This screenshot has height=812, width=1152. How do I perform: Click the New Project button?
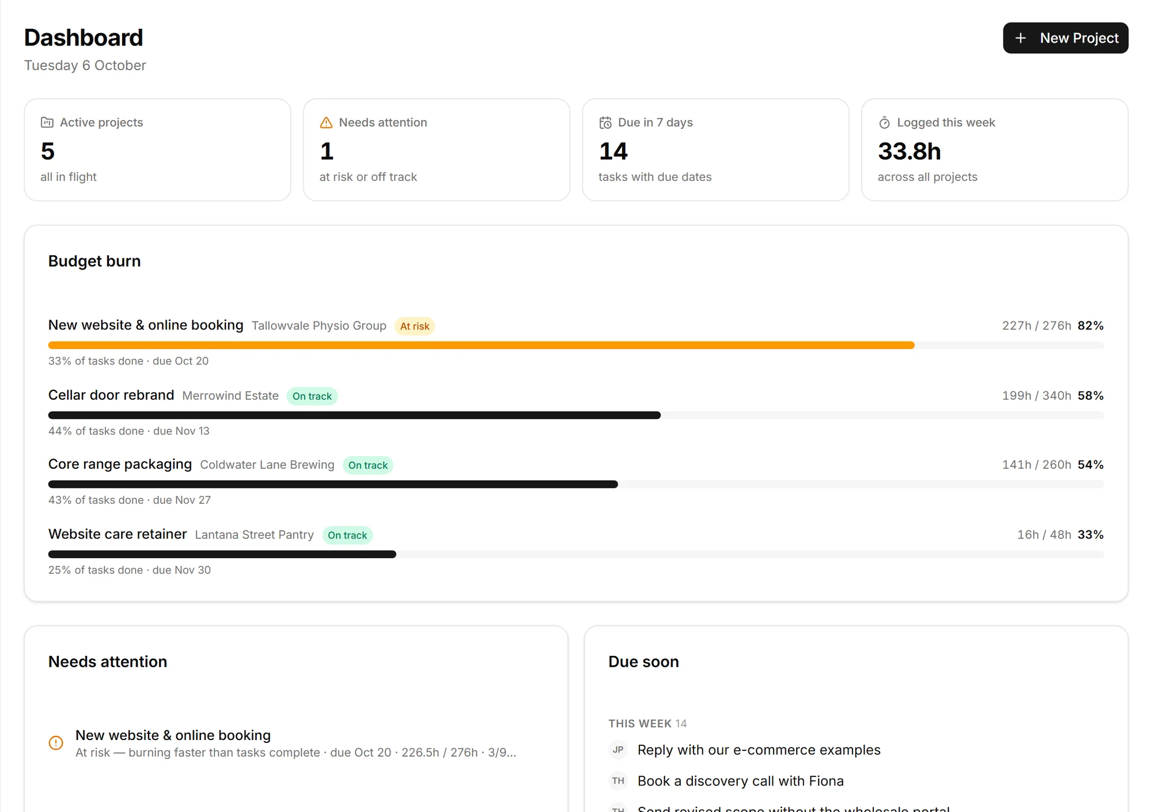1065,38
